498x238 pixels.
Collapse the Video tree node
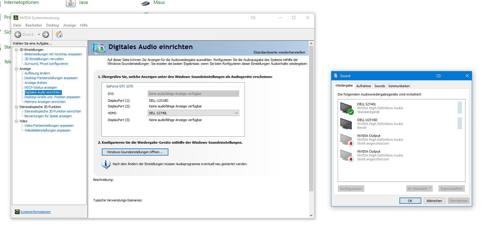(x=16, y=121)
